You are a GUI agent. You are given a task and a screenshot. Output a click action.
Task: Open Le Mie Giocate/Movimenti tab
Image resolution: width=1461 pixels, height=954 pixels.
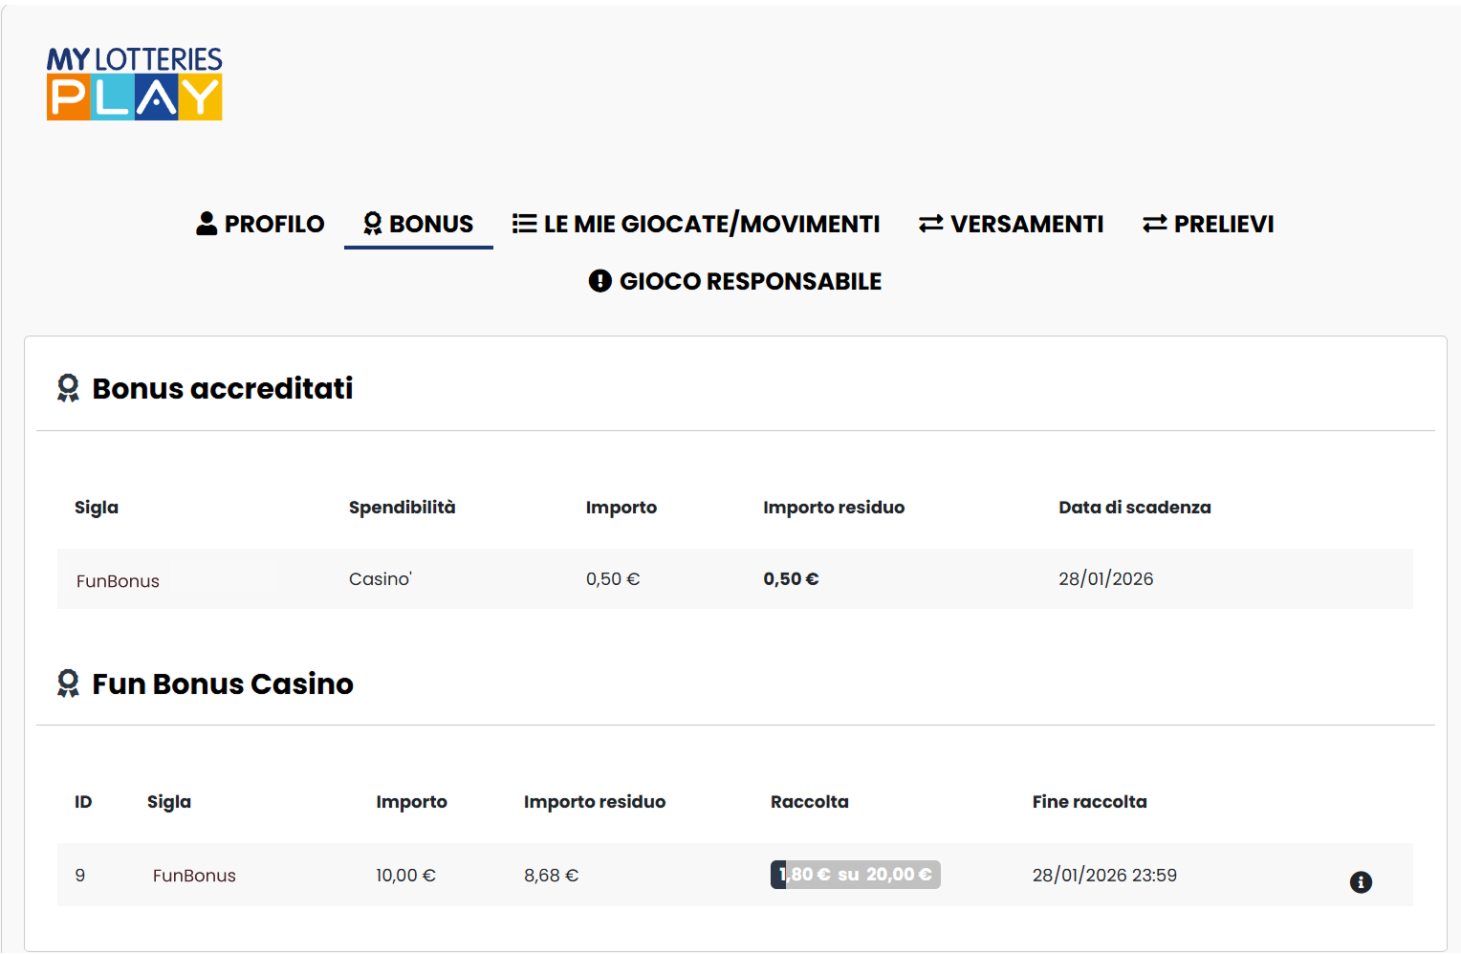click(696, 224)
